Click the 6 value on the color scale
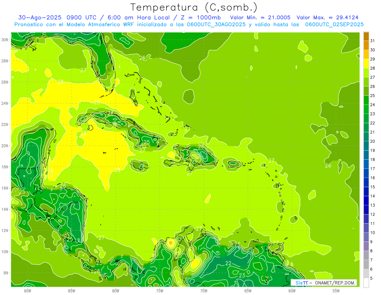This screenshot has height=295, width=381. 371,269
